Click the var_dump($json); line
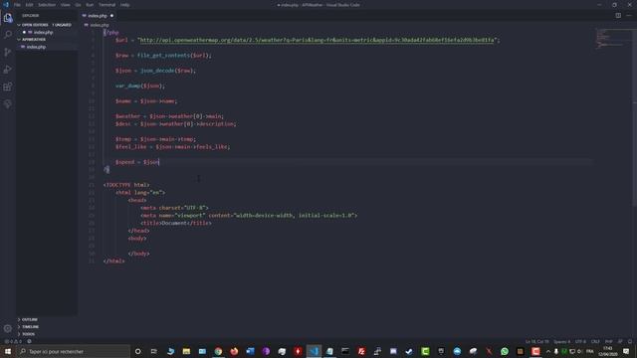 (139, 86)
